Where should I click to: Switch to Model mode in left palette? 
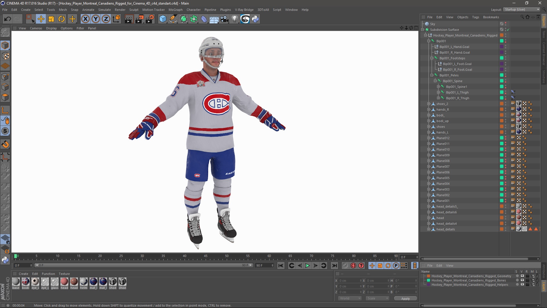5,45
